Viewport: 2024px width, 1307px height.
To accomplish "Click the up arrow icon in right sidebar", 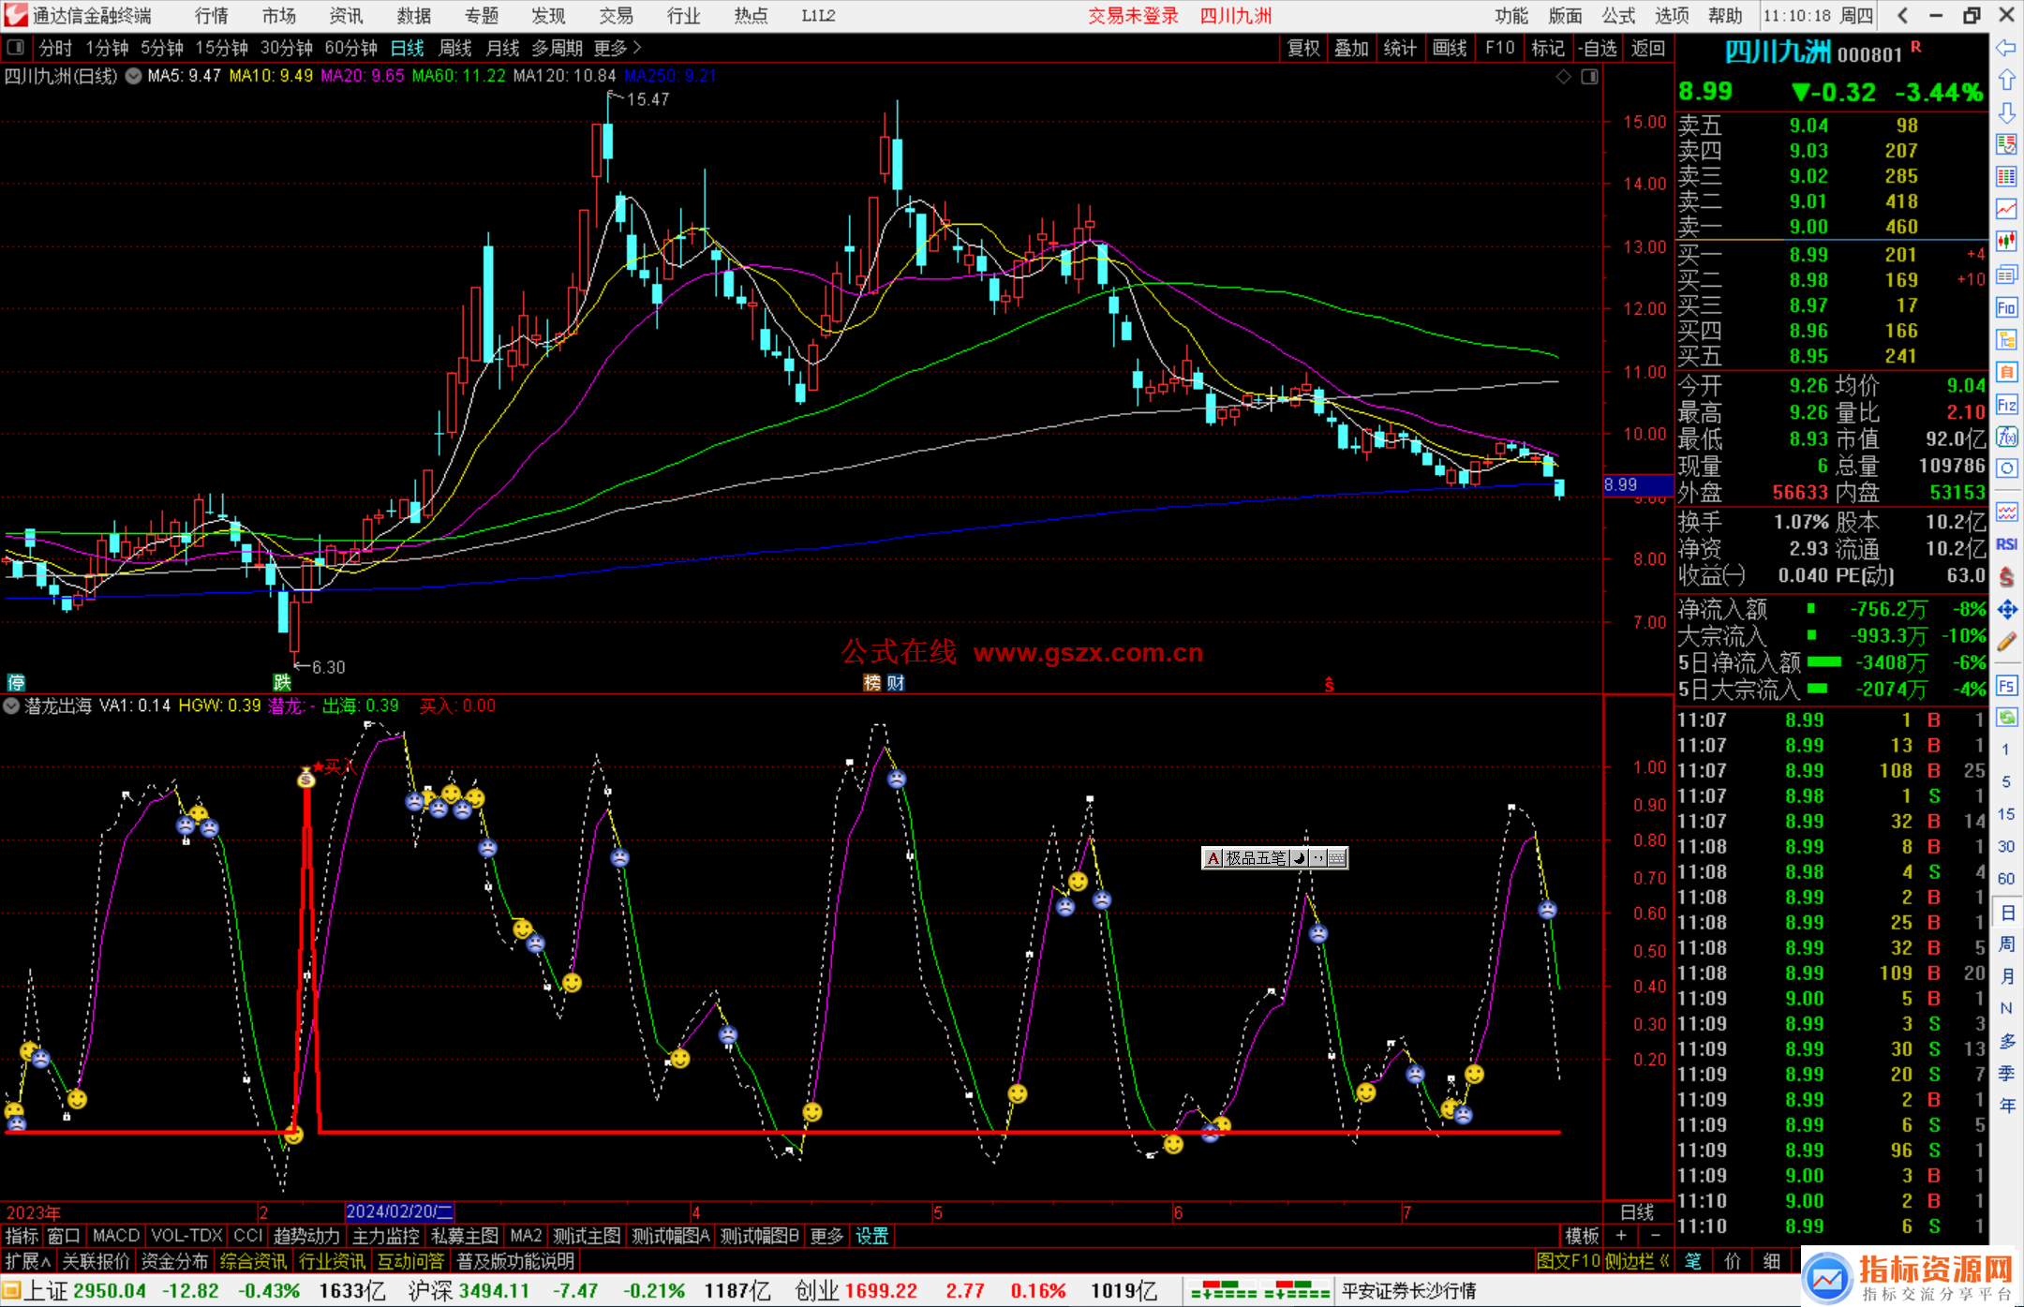I will click(2006, 81).
